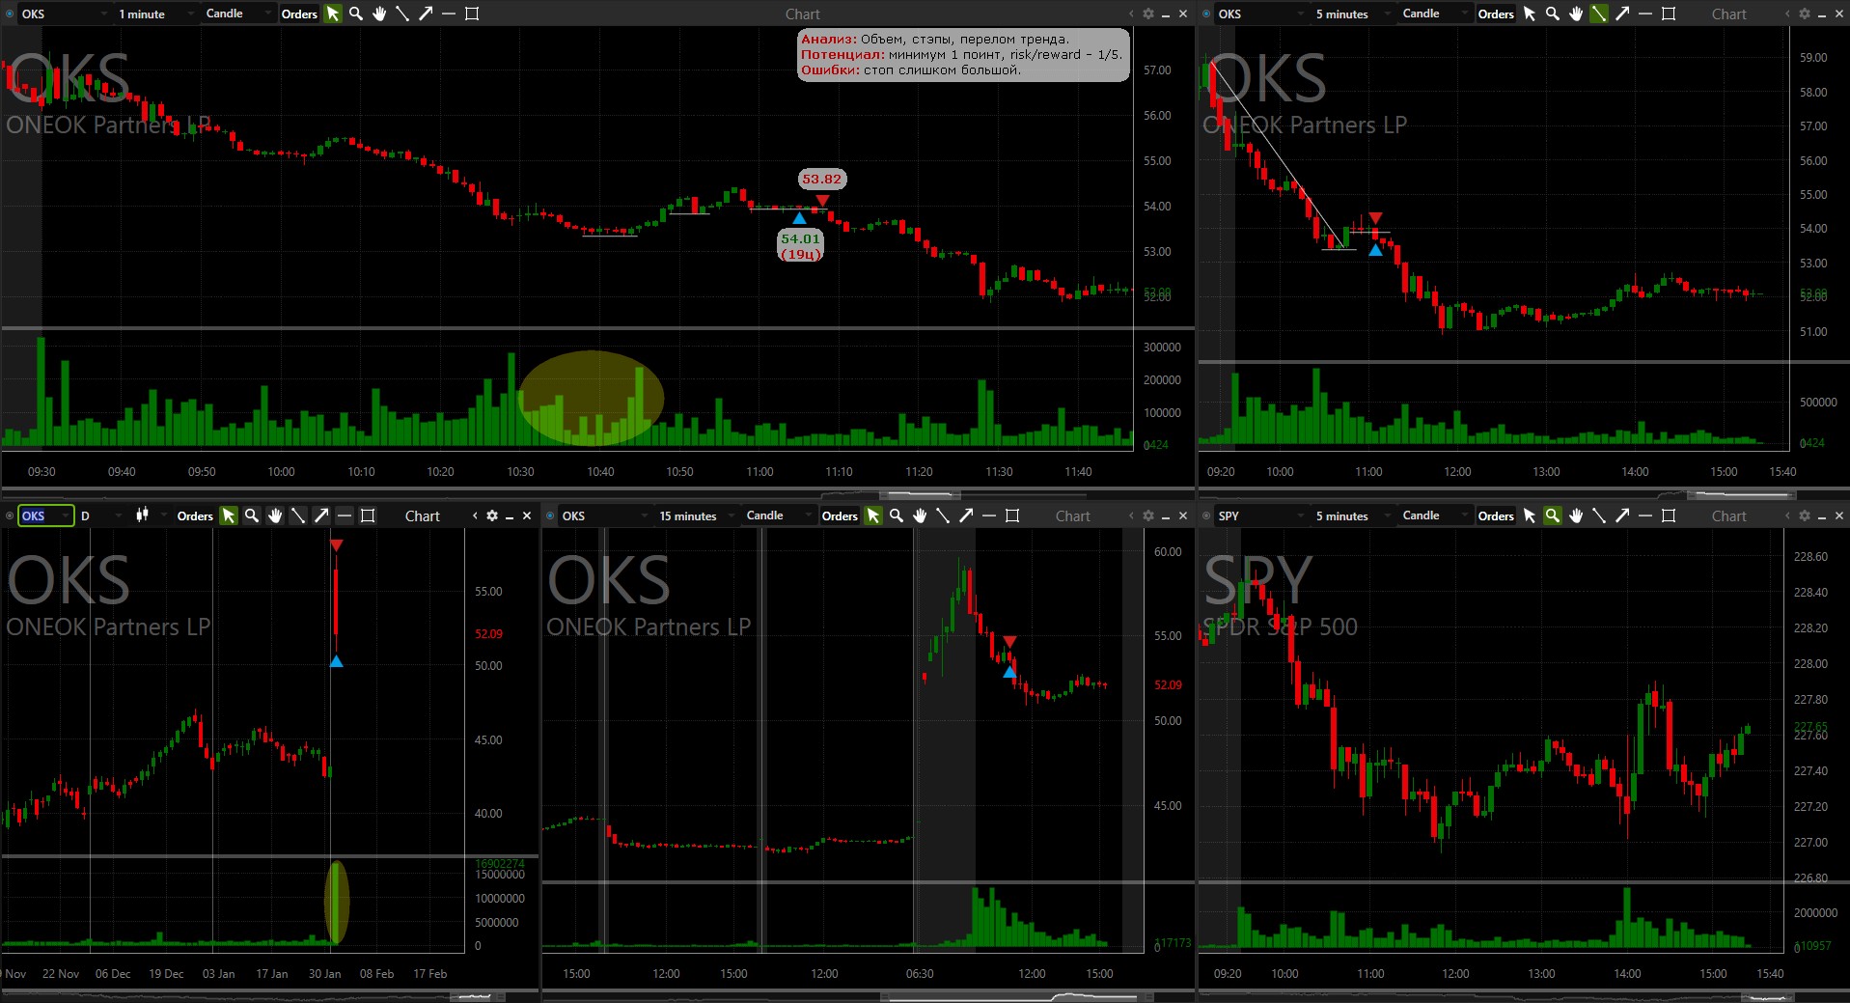The height and width of the screenshot is (1003, 1850).
Task: Select pointer tool in OKS 1 minute chart
Action: [x=333, y=14]
